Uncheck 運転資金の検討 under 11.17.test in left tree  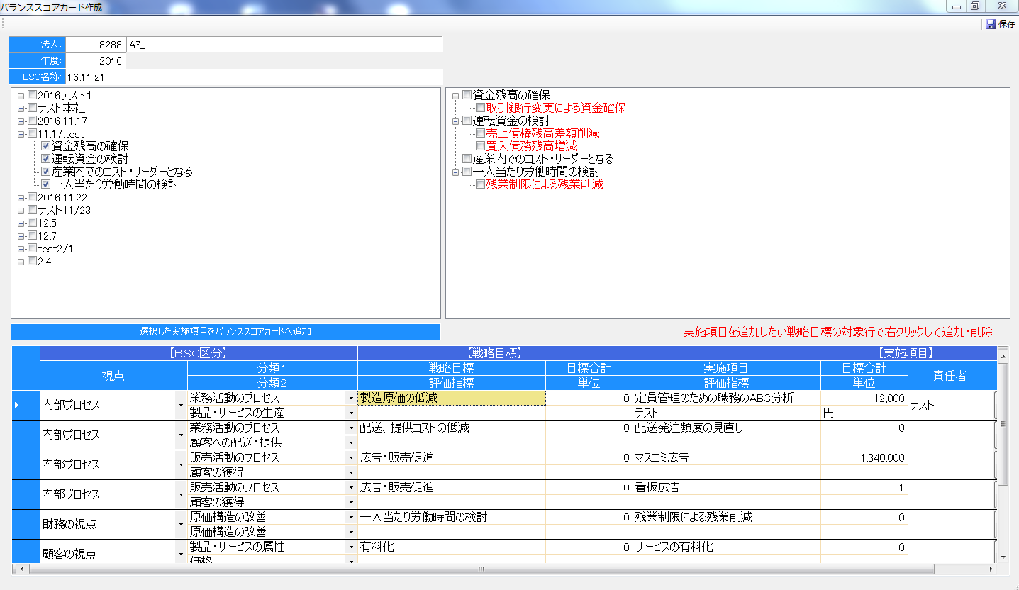click(x=46, y=159)
